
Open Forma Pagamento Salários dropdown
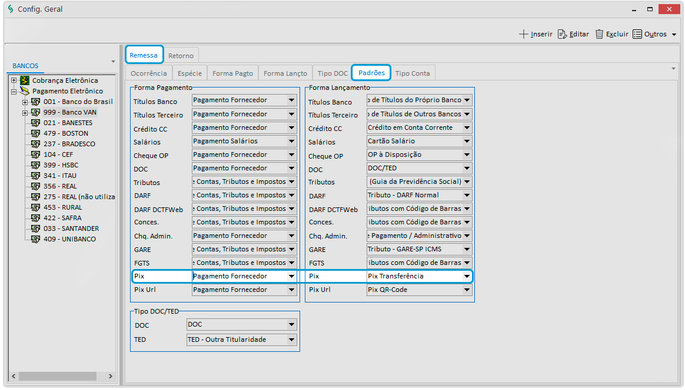(291, 142)
